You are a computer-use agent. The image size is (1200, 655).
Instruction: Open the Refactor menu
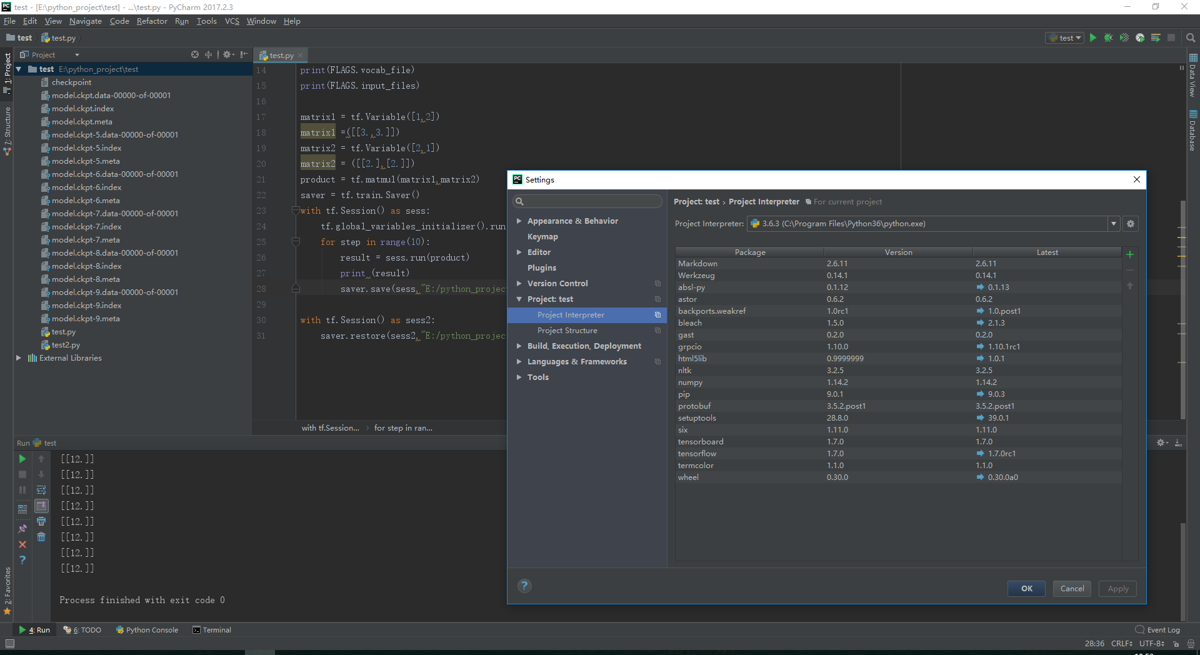pyautogui.click(x=152, y=21)
